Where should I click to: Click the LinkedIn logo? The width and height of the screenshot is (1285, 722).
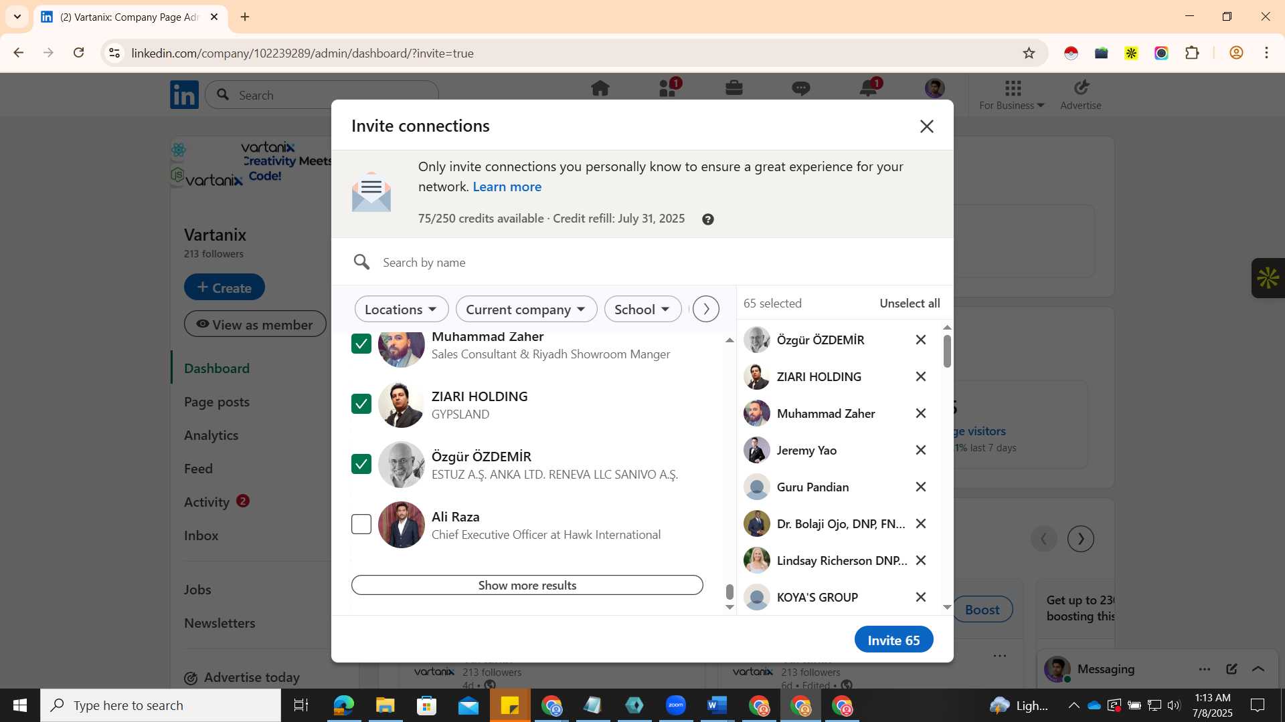(184, 95)
